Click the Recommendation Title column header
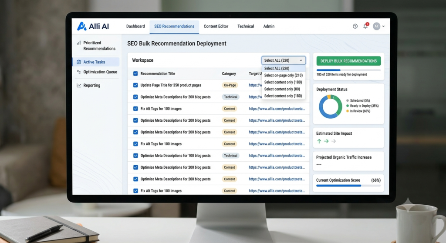446x243 pixels. 158,73
